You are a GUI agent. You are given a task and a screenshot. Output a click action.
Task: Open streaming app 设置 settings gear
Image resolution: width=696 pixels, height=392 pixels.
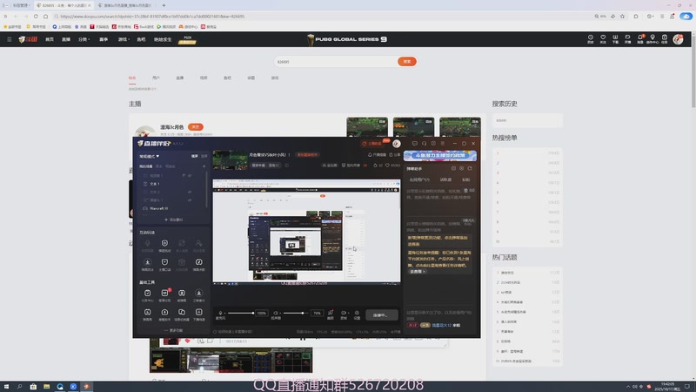point(357,314)
